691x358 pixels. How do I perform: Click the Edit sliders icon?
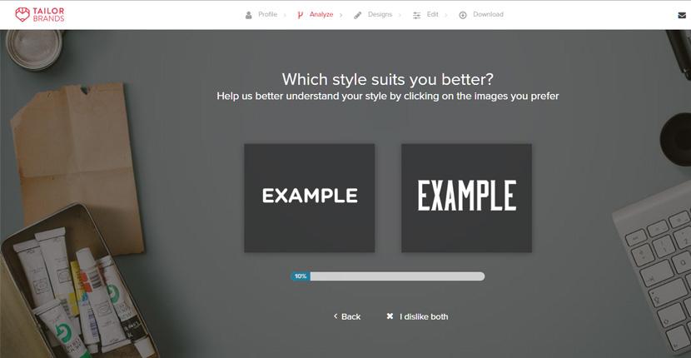pyautogui.click(x=416, y=15)
